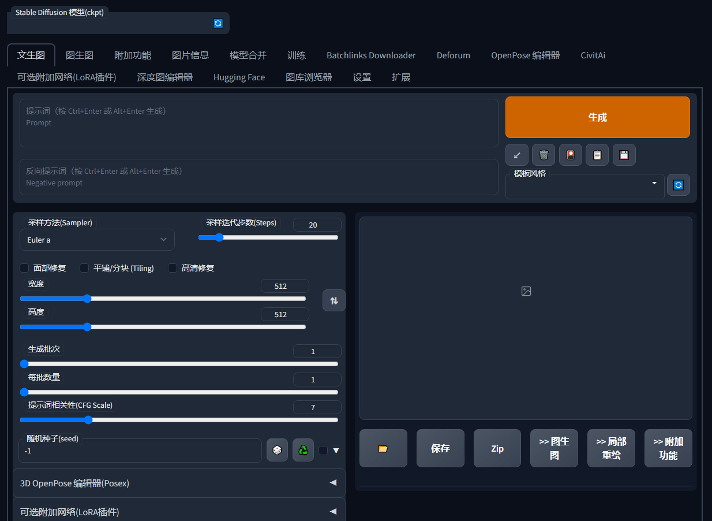Adjust the CFG Scale slider
712x521 pixels.
coord(179,420)
